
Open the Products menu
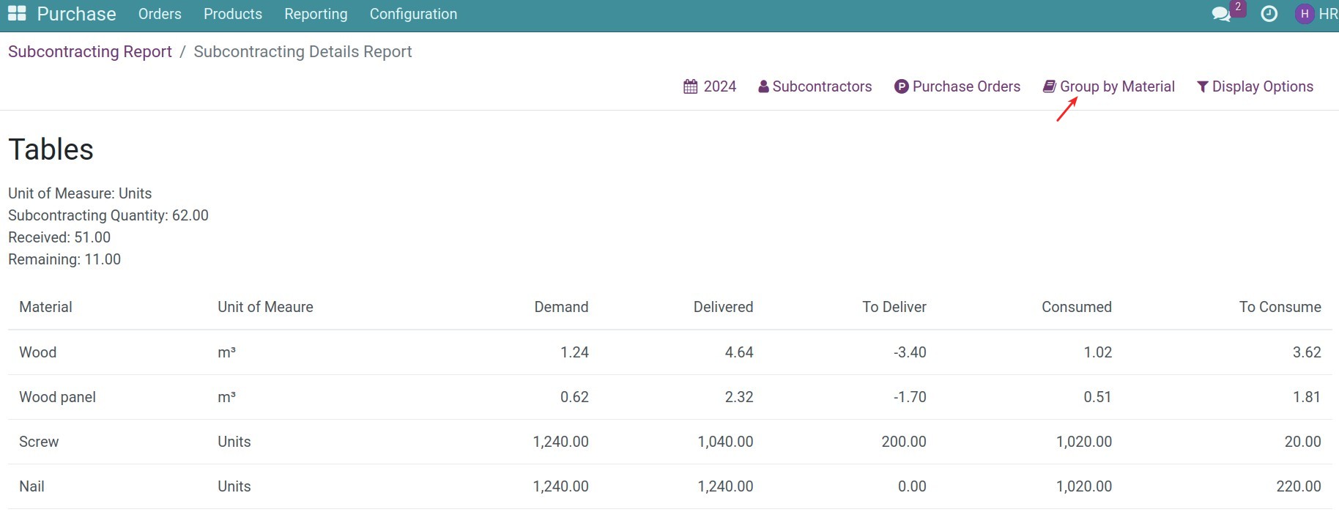click(233, 14)
